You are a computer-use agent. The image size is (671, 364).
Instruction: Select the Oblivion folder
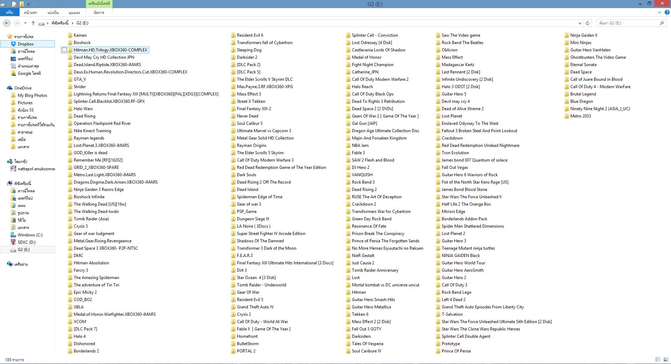(449, 50)
